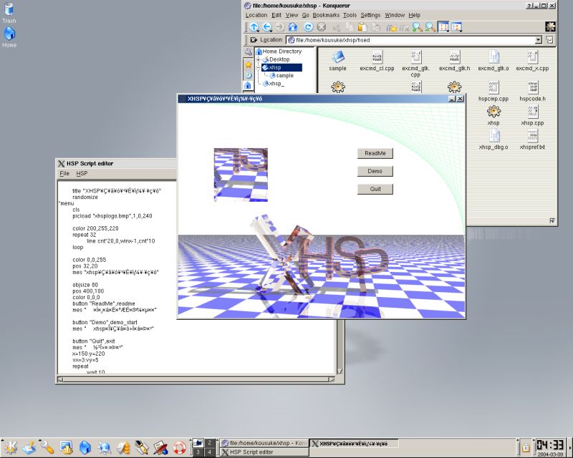573x458 pixels.
Task: Switch to virtual desktop 4 in pager
Action: pyautogui.click(x=209, y=452)
